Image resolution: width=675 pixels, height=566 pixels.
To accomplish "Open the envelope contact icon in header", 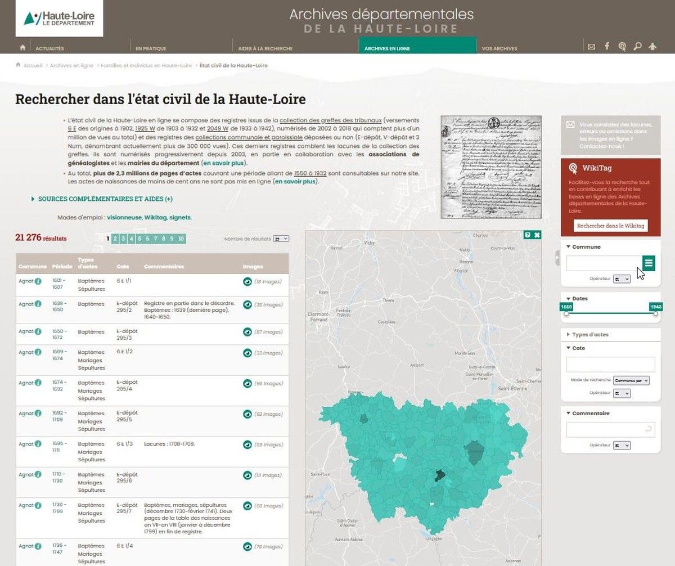I will pyautogui.click(x=591, y=47).
